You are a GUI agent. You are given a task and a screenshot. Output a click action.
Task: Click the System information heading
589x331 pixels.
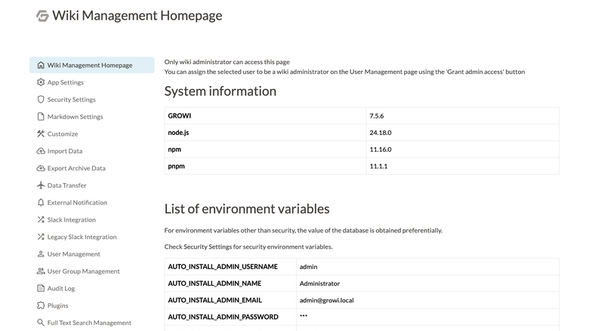[220, 91]
